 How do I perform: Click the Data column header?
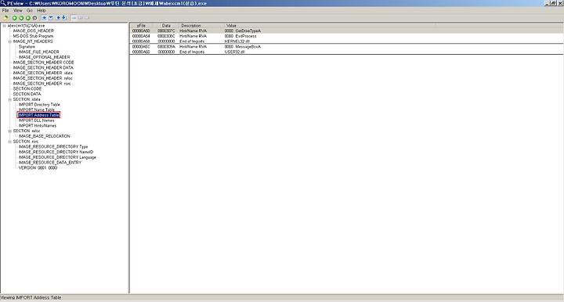click(x=166, y=26)
